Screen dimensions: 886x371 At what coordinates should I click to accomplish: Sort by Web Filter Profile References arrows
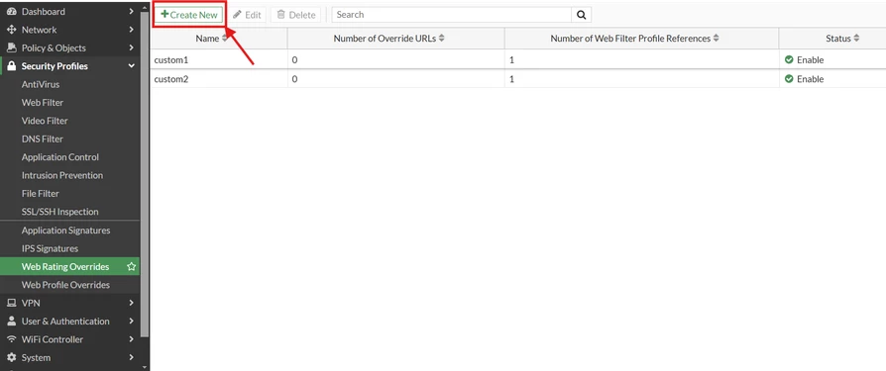716,39
